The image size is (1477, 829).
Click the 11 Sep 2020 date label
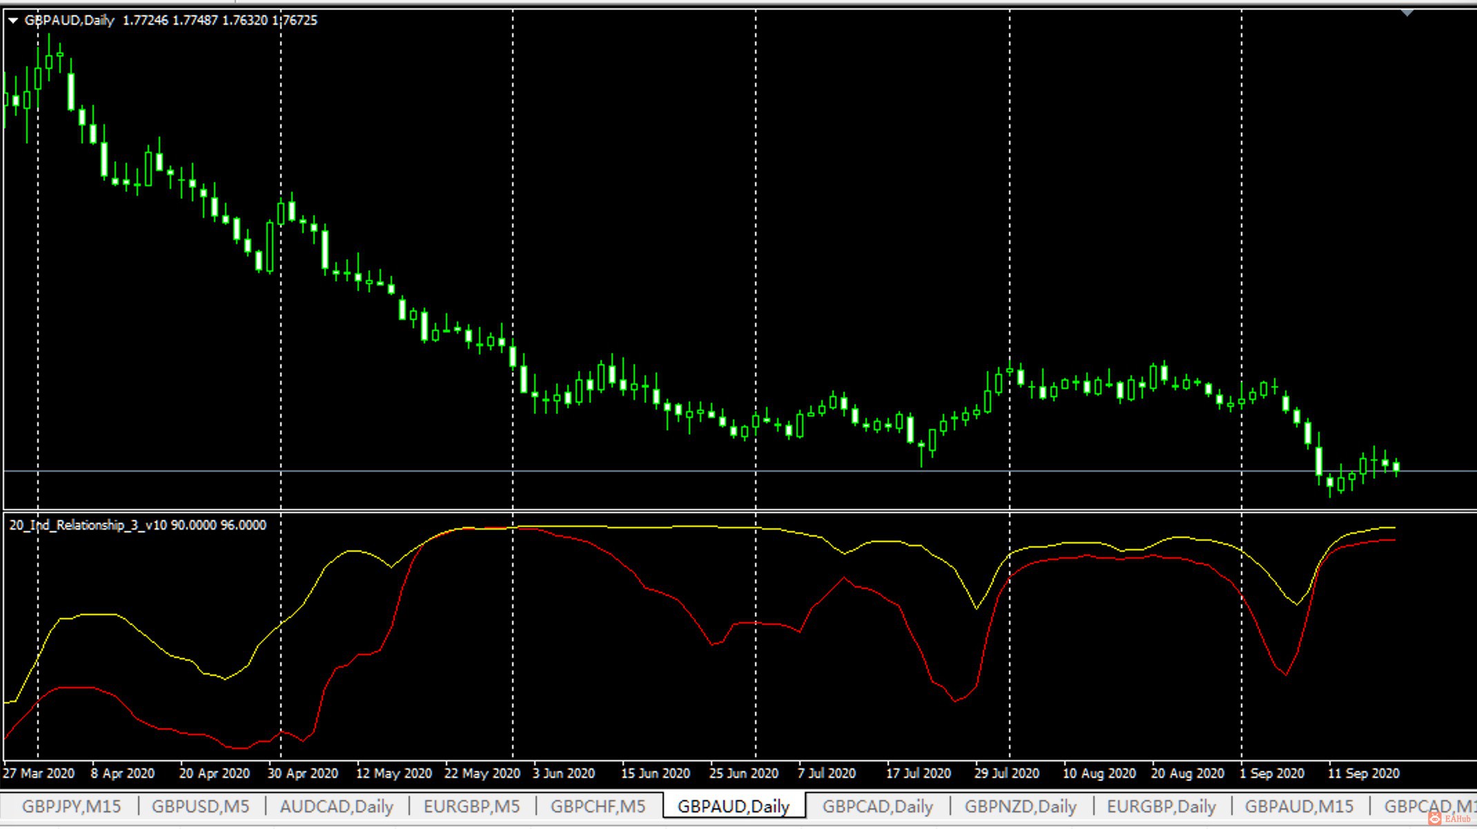(x=1364, y=773)
